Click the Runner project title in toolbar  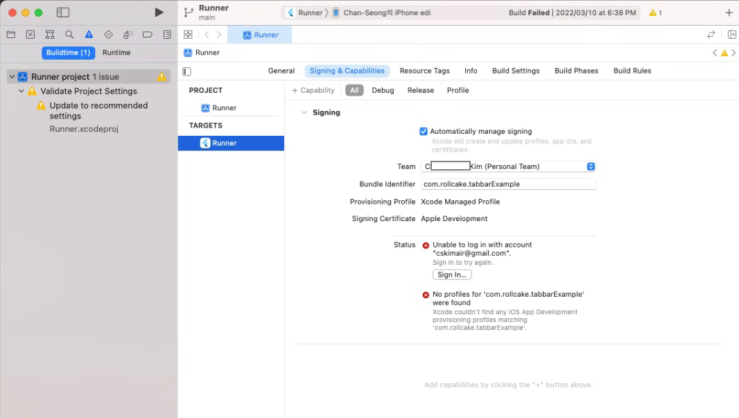click(x=214, y=8)
